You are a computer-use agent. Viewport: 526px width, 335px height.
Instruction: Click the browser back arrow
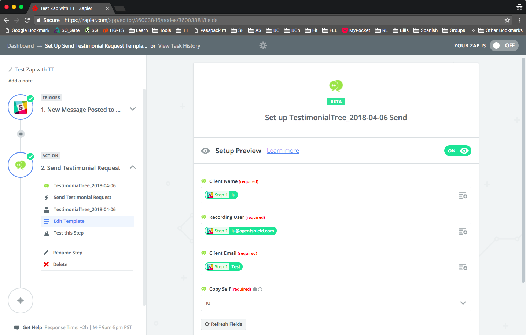(7, 20)
